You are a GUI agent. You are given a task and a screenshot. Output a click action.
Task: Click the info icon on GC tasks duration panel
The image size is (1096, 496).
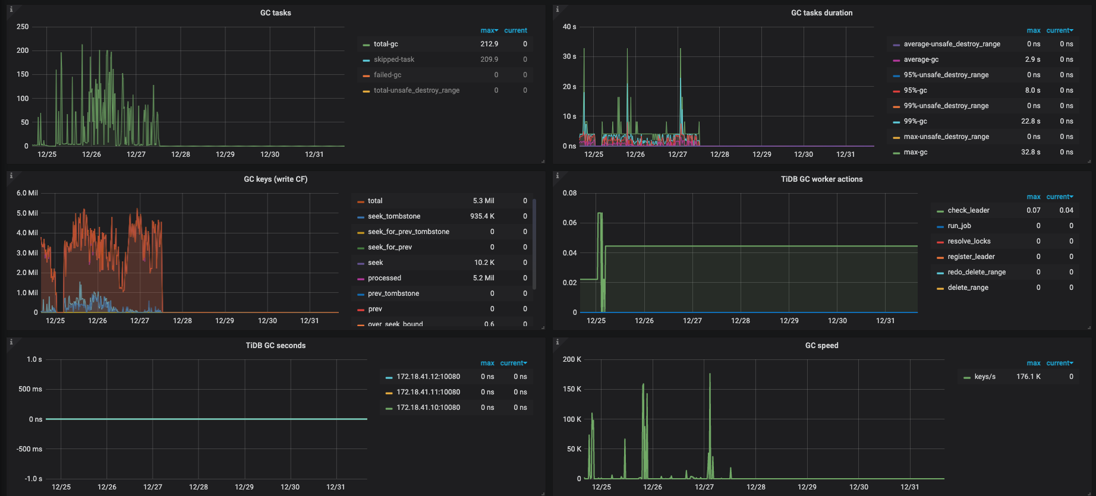click(557, 10)
